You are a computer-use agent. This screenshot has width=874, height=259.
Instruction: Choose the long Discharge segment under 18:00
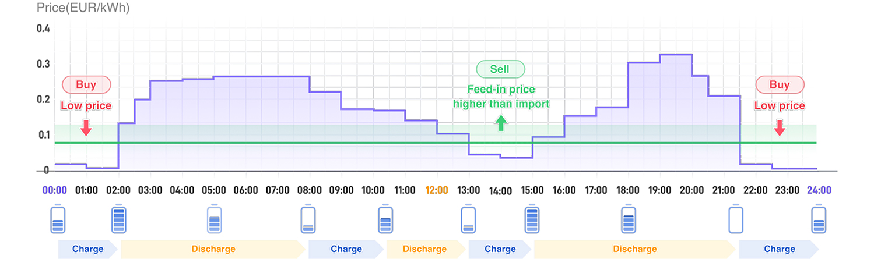pyautogui.click(x=634, y=249)
